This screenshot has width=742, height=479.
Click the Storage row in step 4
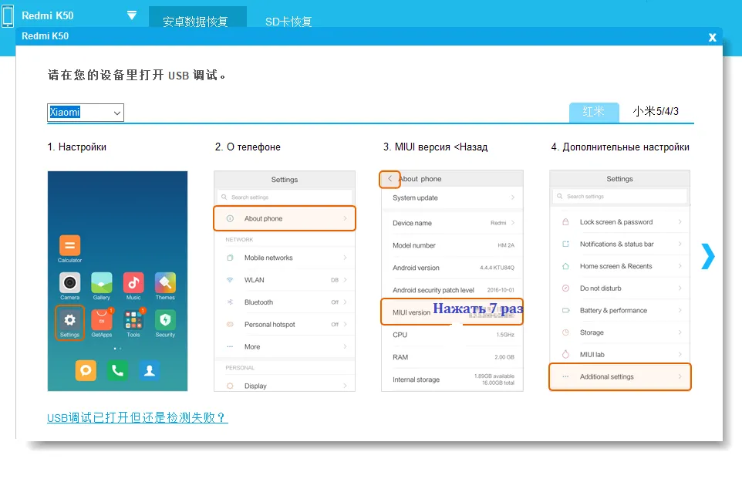coord(620,332)
